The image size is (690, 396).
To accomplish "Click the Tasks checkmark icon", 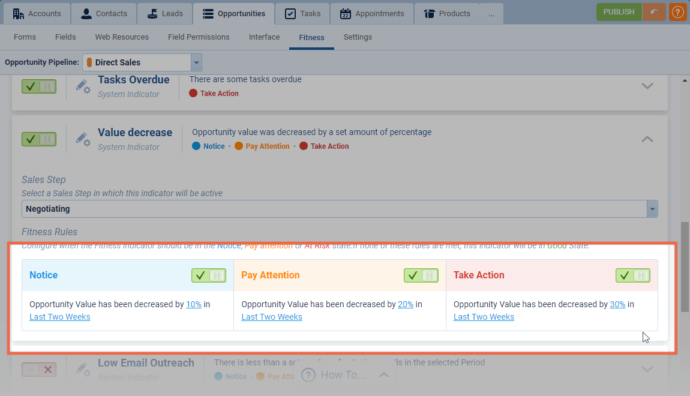I will pyautogui.click(x=290, y=13).
